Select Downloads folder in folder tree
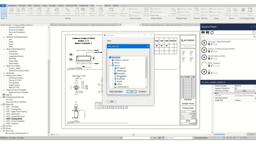Image resolution: width=256 pixels, height=144 pixels. 121,79
